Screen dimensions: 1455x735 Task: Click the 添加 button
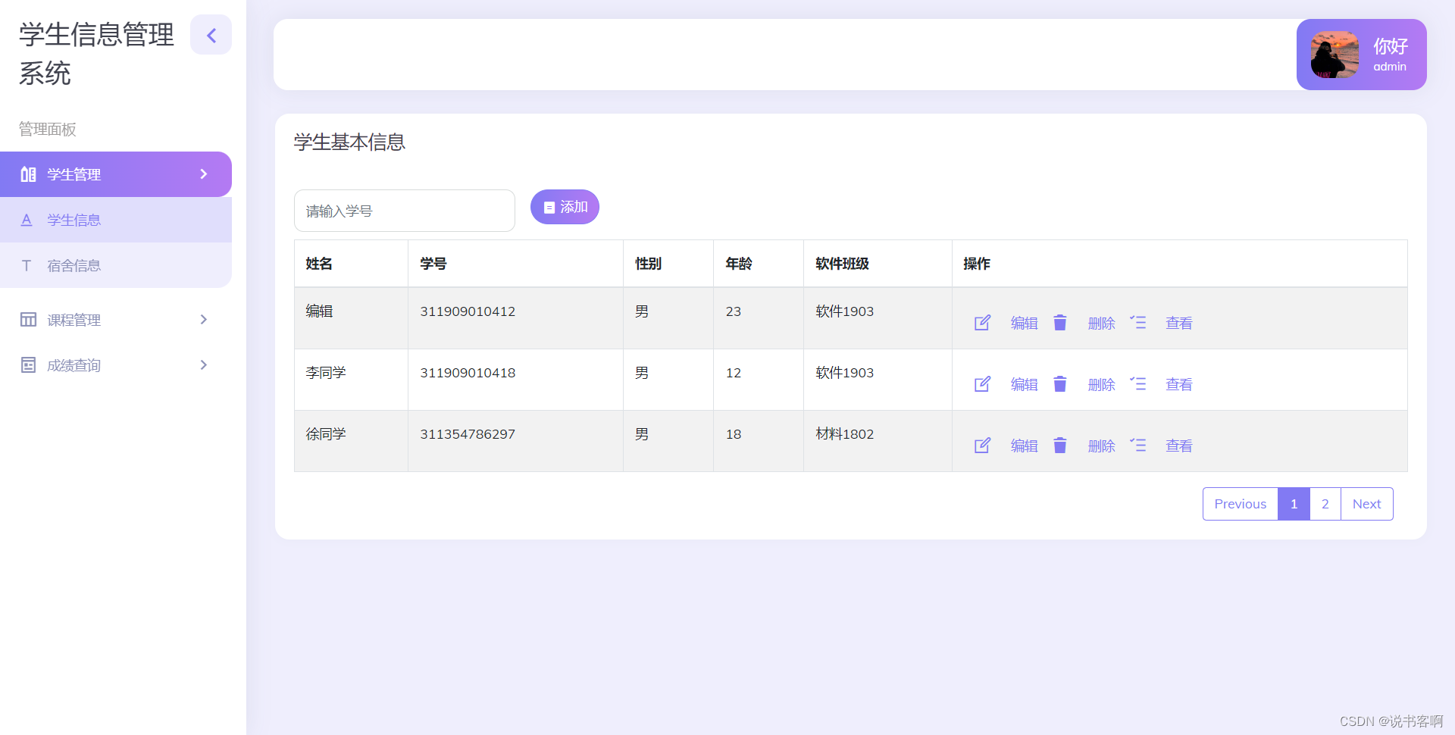(565, 207)
